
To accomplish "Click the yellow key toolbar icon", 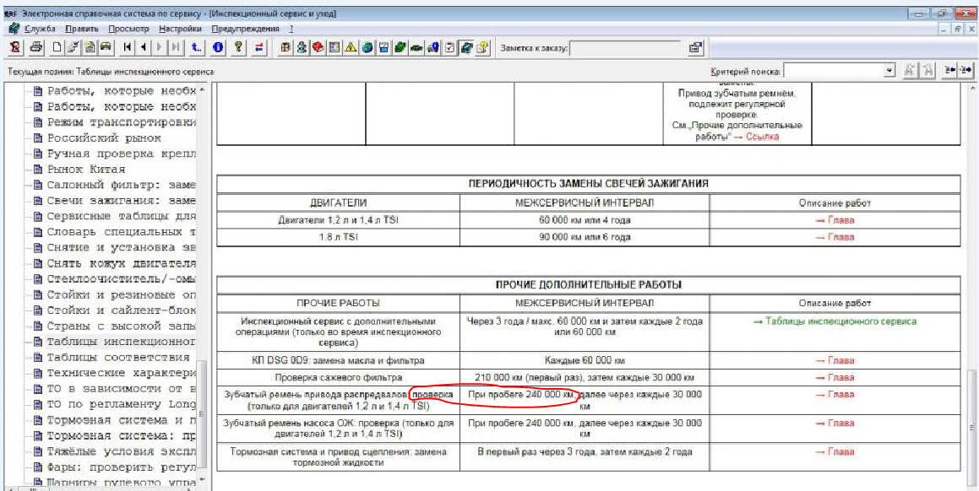I will click(x=238, y=48).
